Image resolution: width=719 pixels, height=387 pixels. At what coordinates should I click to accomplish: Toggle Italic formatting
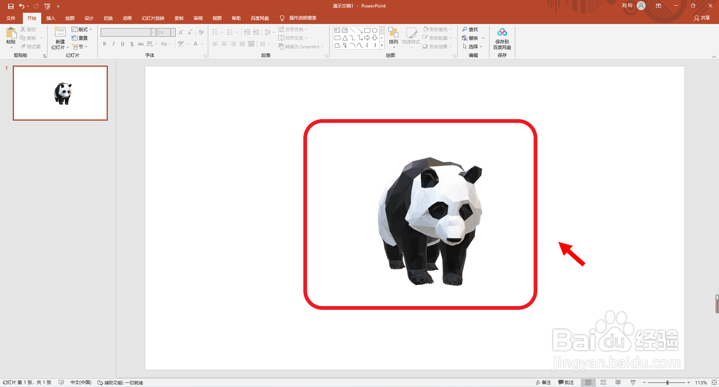113,44
